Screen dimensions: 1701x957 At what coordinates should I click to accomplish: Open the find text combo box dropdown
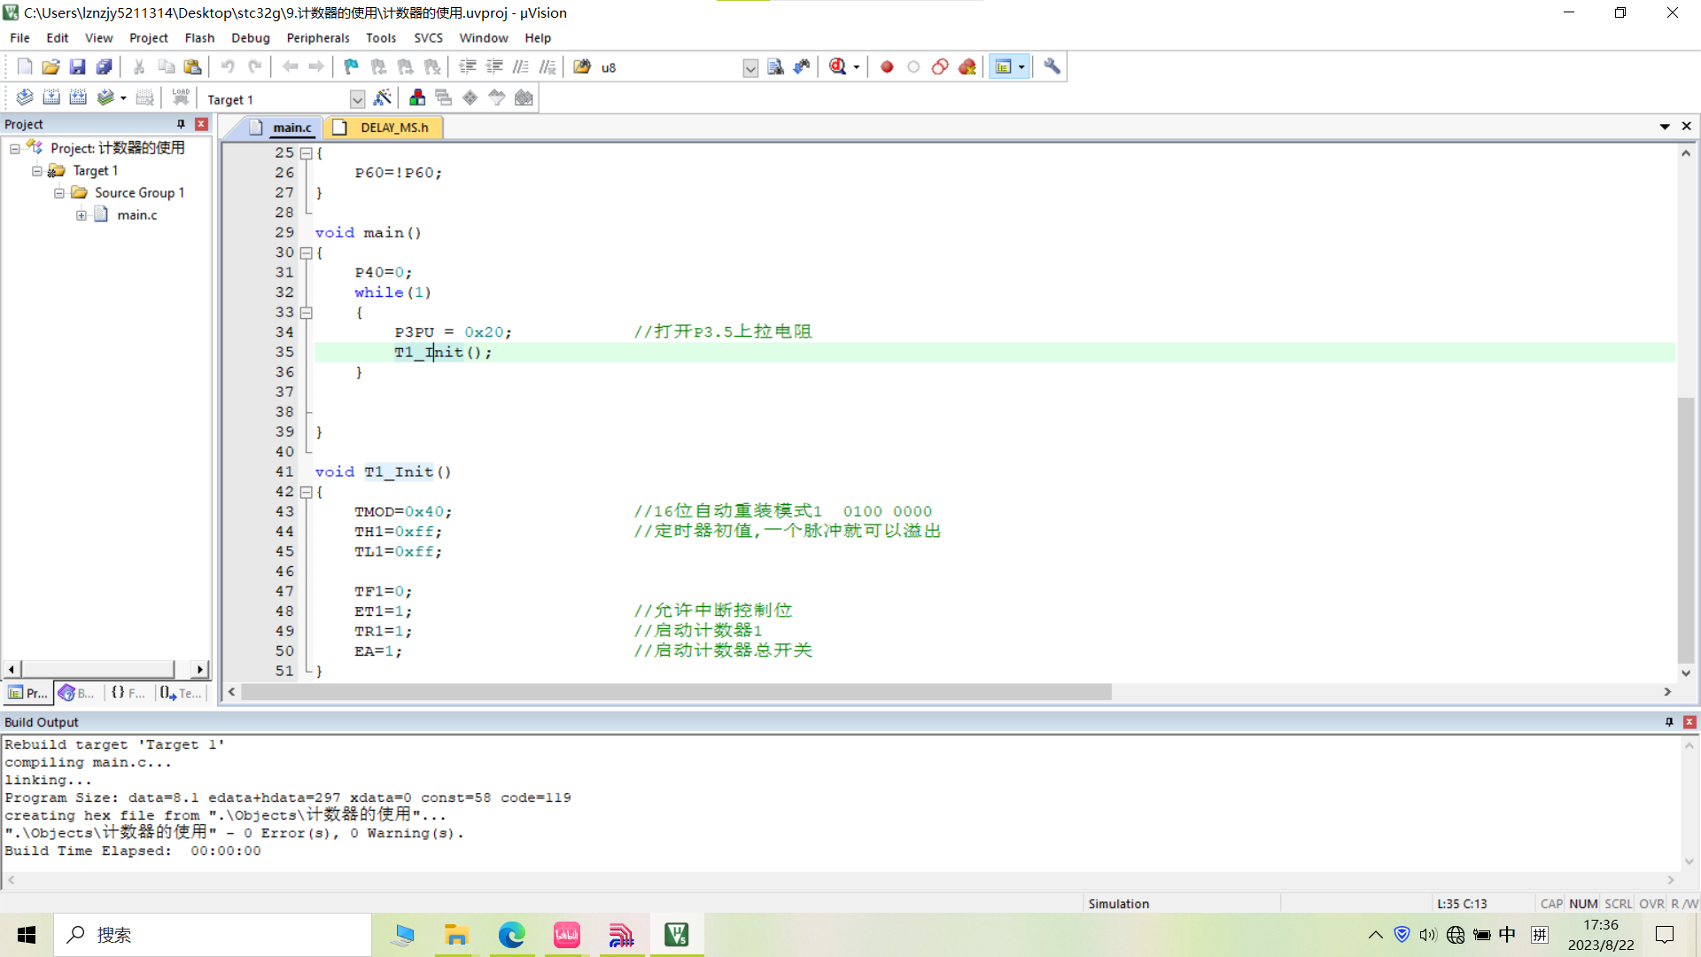point(750,67)
